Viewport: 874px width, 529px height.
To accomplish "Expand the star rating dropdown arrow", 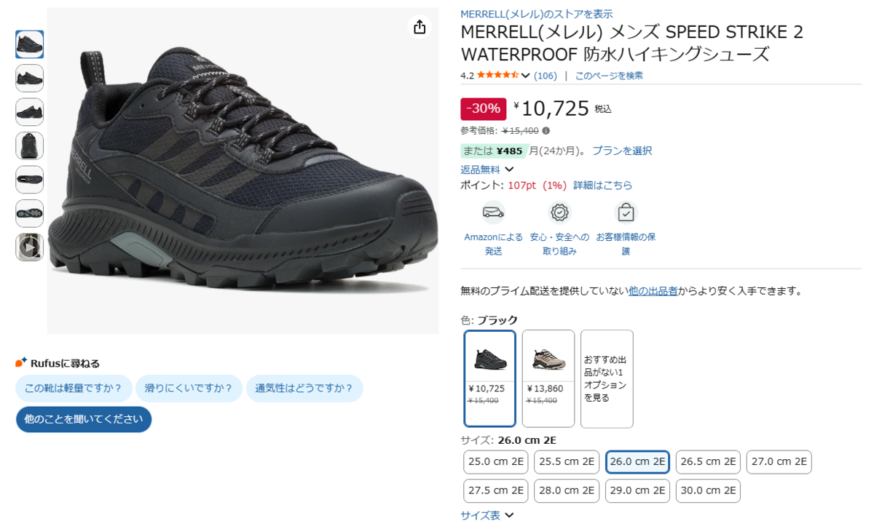I will 525,76.
